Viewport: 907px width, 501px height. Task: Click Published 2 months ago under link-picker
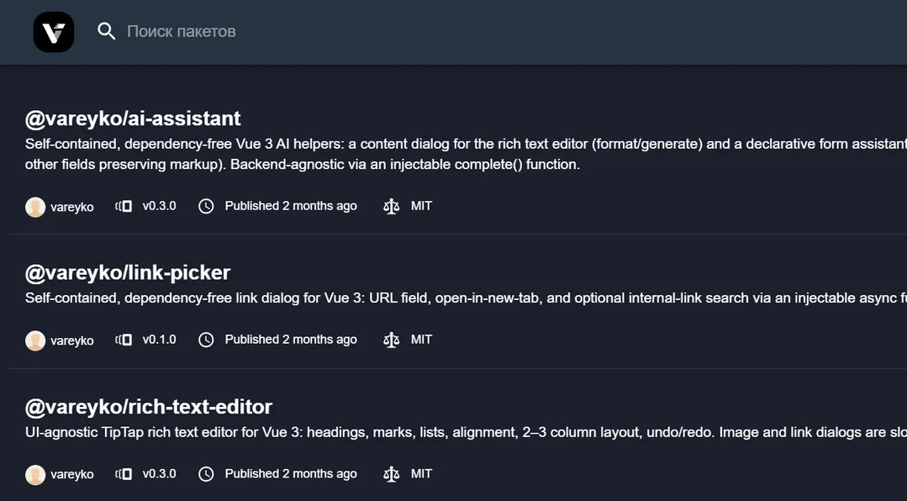point(290,340)
